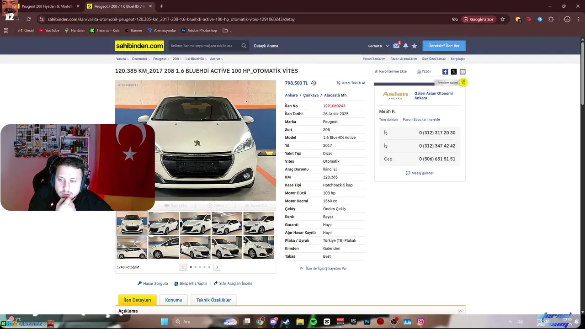Share listing on Facebook
585x329 pixels.
[445, 72]
